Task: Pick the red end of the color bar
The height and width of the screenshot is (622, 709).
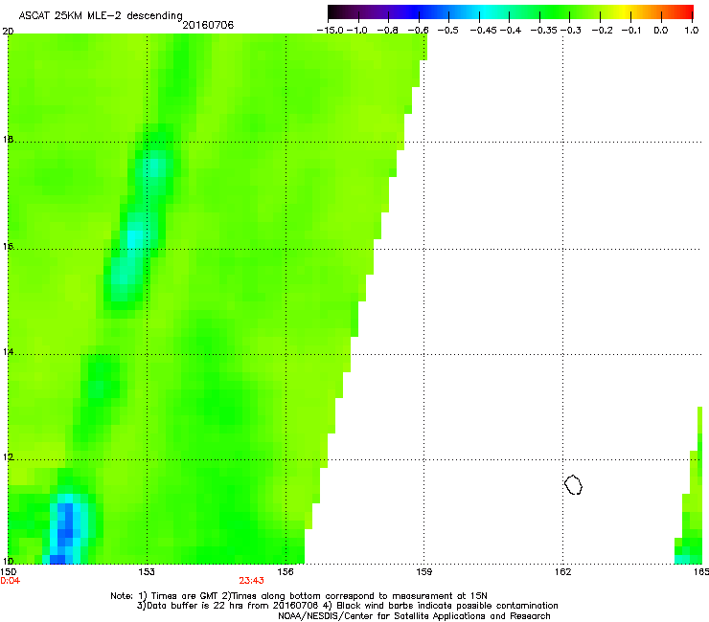Action: (x=685, y=12)
